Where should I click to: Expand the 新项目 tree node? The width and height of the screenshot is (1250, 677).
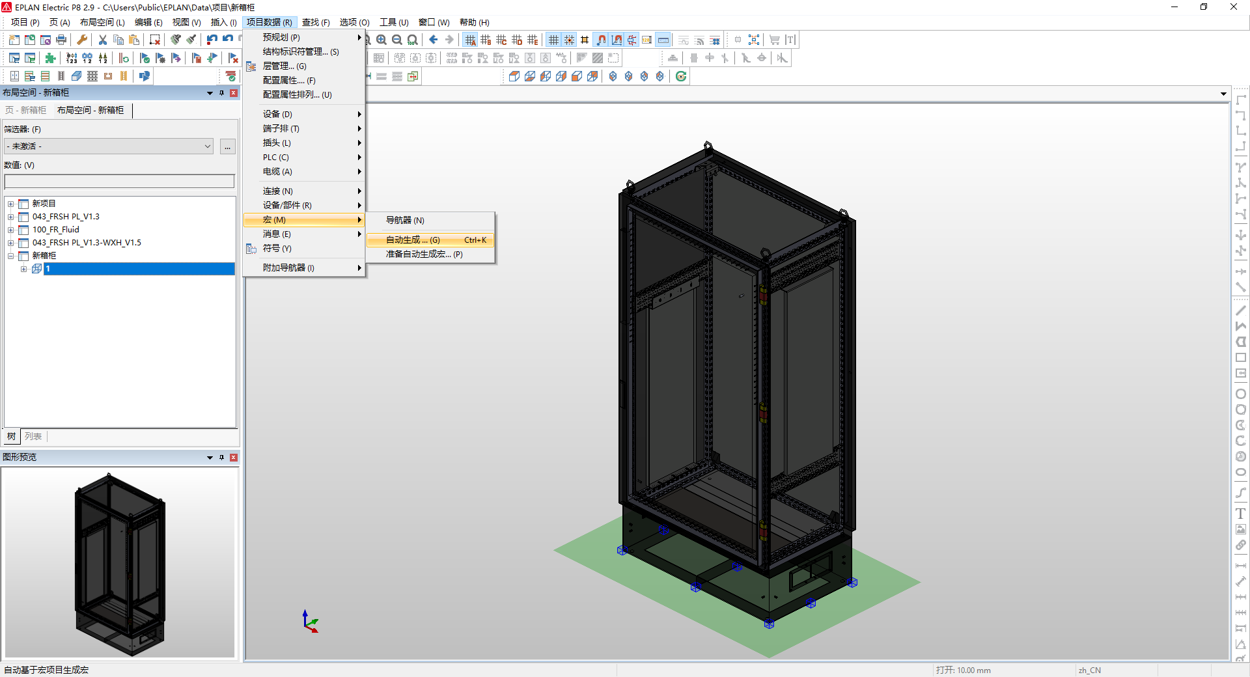(x=11, y=203)
